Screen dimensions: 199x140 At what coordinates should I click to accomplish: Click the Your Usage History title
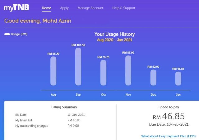coord(115,34)
